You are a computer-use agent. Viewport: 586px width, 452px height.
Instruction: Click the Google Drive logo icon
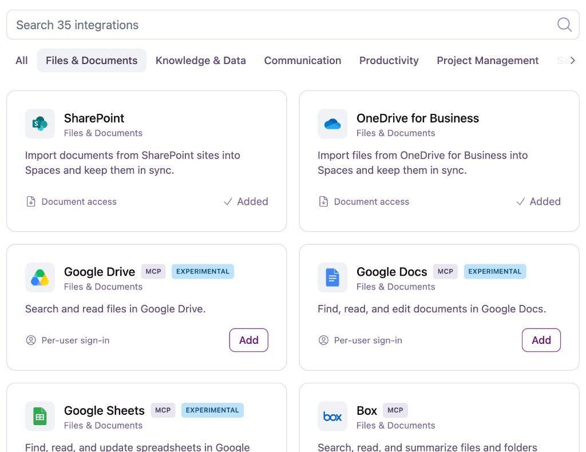[40, 277]
